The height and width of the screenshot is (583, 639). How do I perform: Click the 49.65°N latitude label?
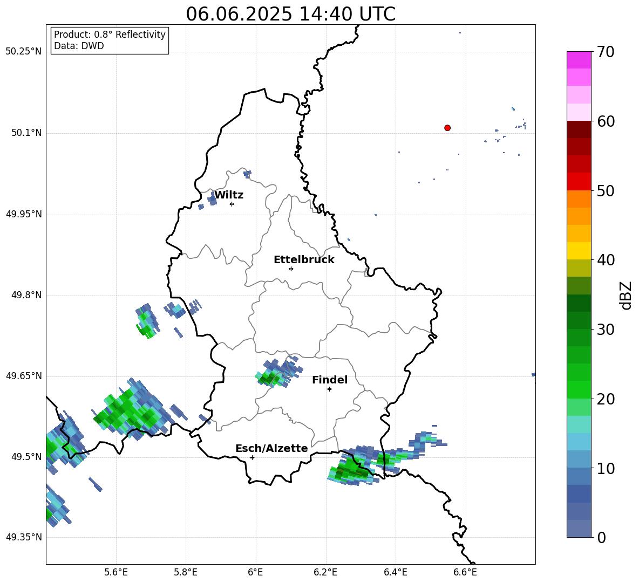click(23, 376)
